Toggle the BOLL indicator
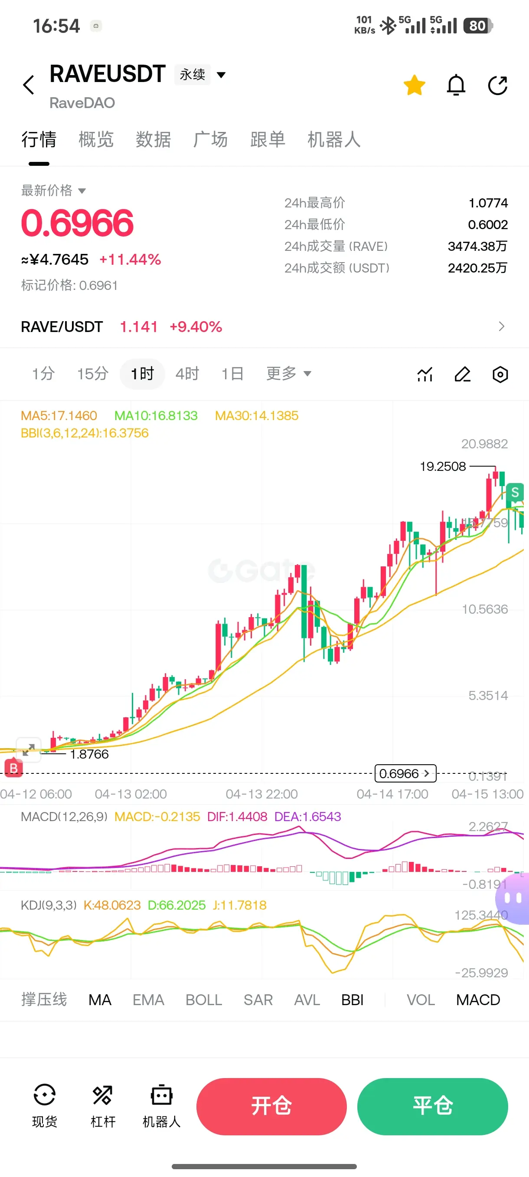The image size is (529, 1177). tap(203, 1000)
